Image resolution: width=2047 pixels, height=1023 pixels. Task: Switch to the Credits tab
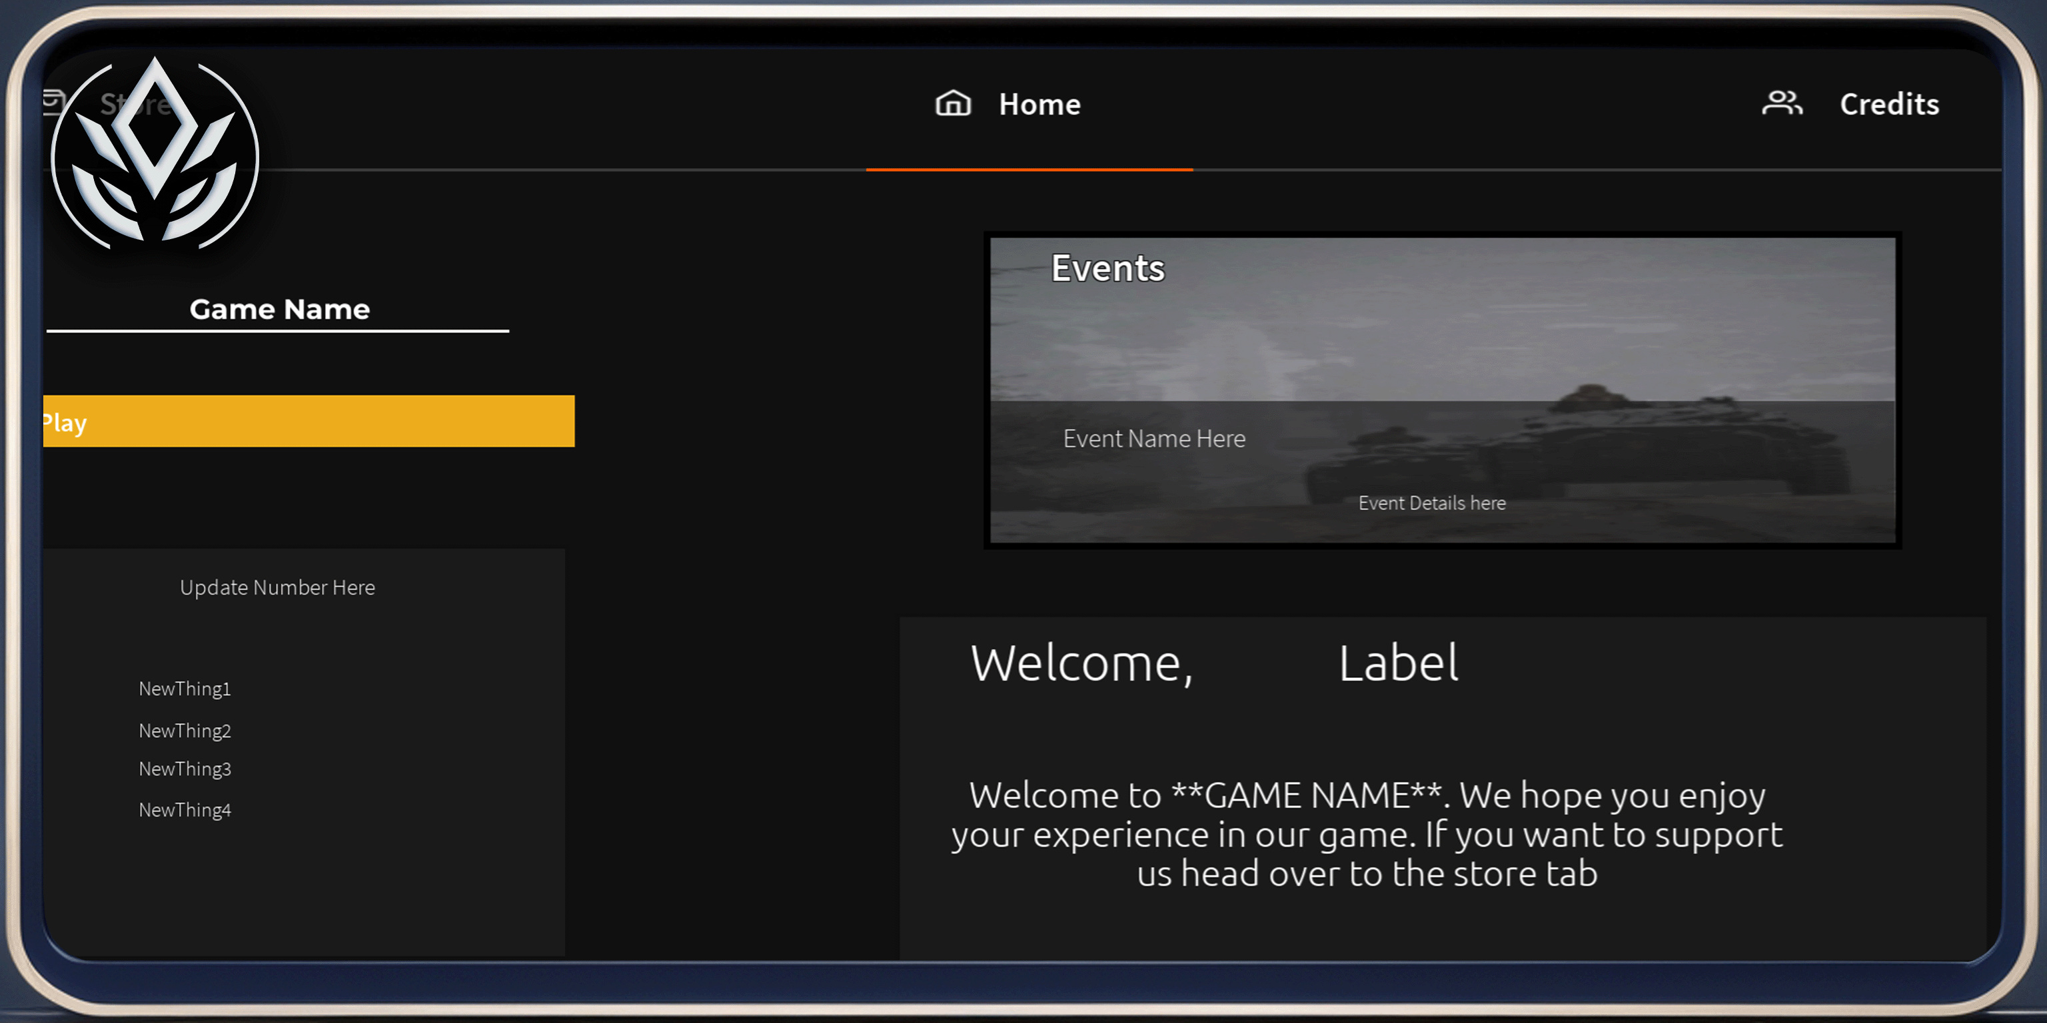[x=1889, y=105]
